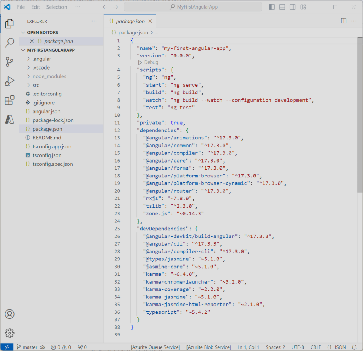Click the split editor right icon
This screenshot has width=363, height=351.
pos(344,21)
